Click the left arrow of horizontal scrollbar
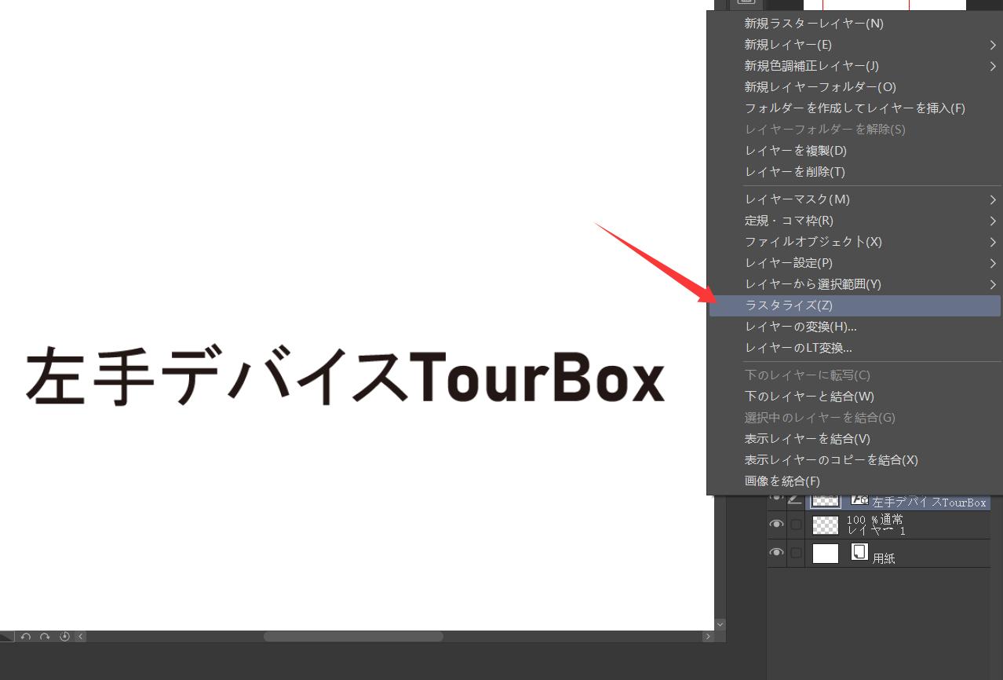The width and height of the screenshot is (1003, 680). tap(81, 637)
